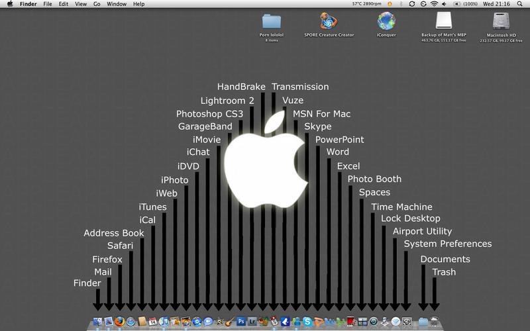Open Time Machine in the Dock
Viewport: 530px width, 331px height.
373,321
